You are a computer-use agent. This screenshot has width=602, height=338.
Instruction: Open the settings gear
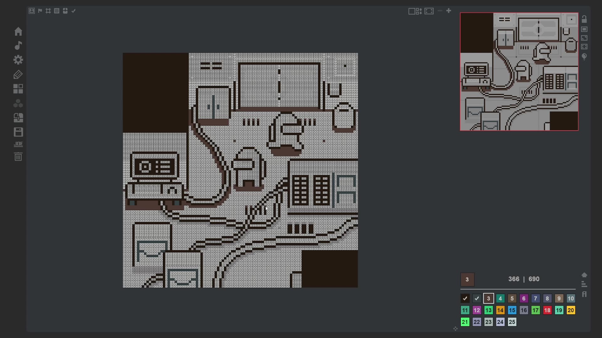(18, 60)
